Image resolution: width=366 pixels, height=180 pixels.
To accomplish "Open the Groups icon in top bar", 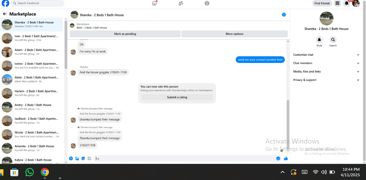I will pyautogui.click(x=207, y=3).
